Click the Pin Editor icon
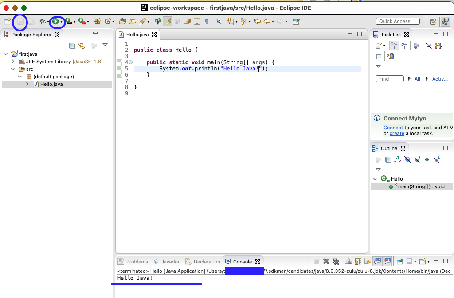 (296, 22)
